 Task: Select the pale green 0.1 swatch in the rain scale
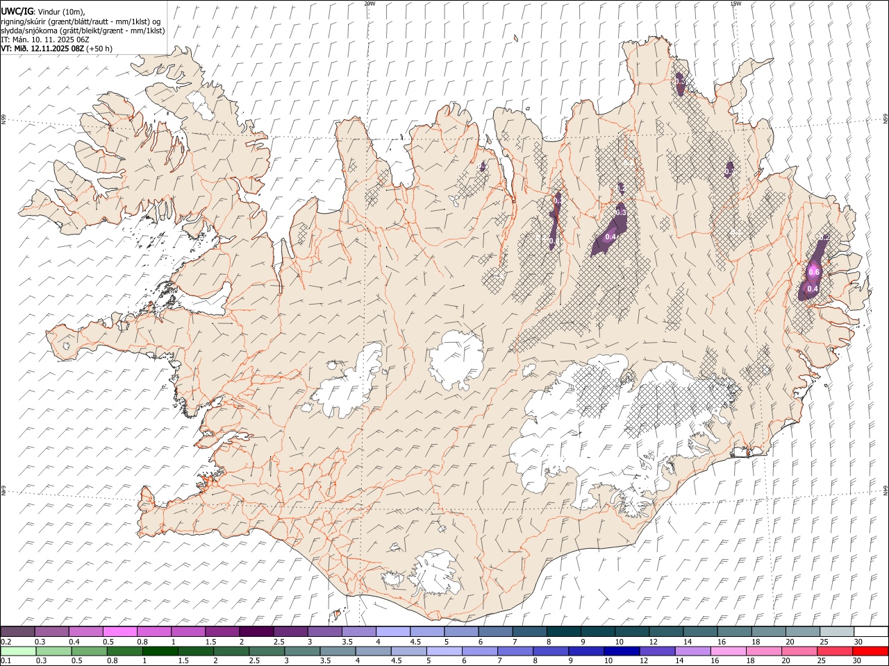pos(18,651)
